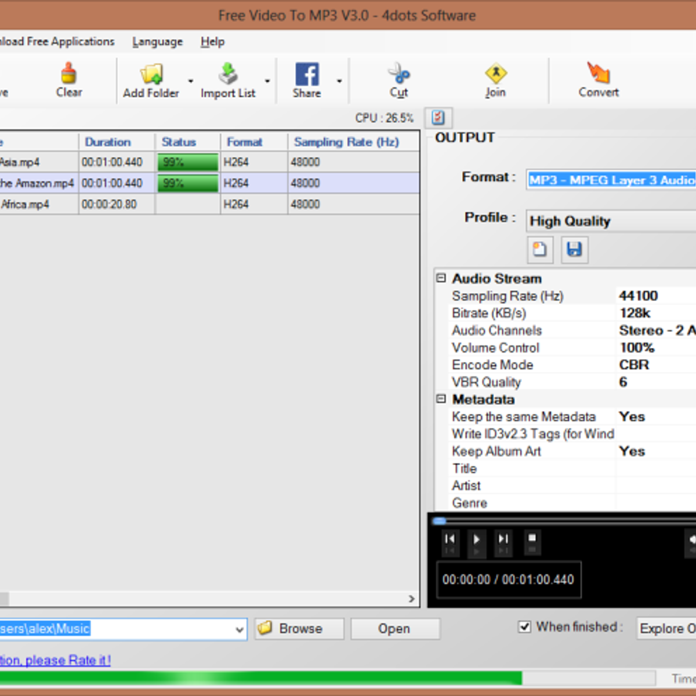
Task: Collapse the Audio Stream section
Action: tap(441, 278)
